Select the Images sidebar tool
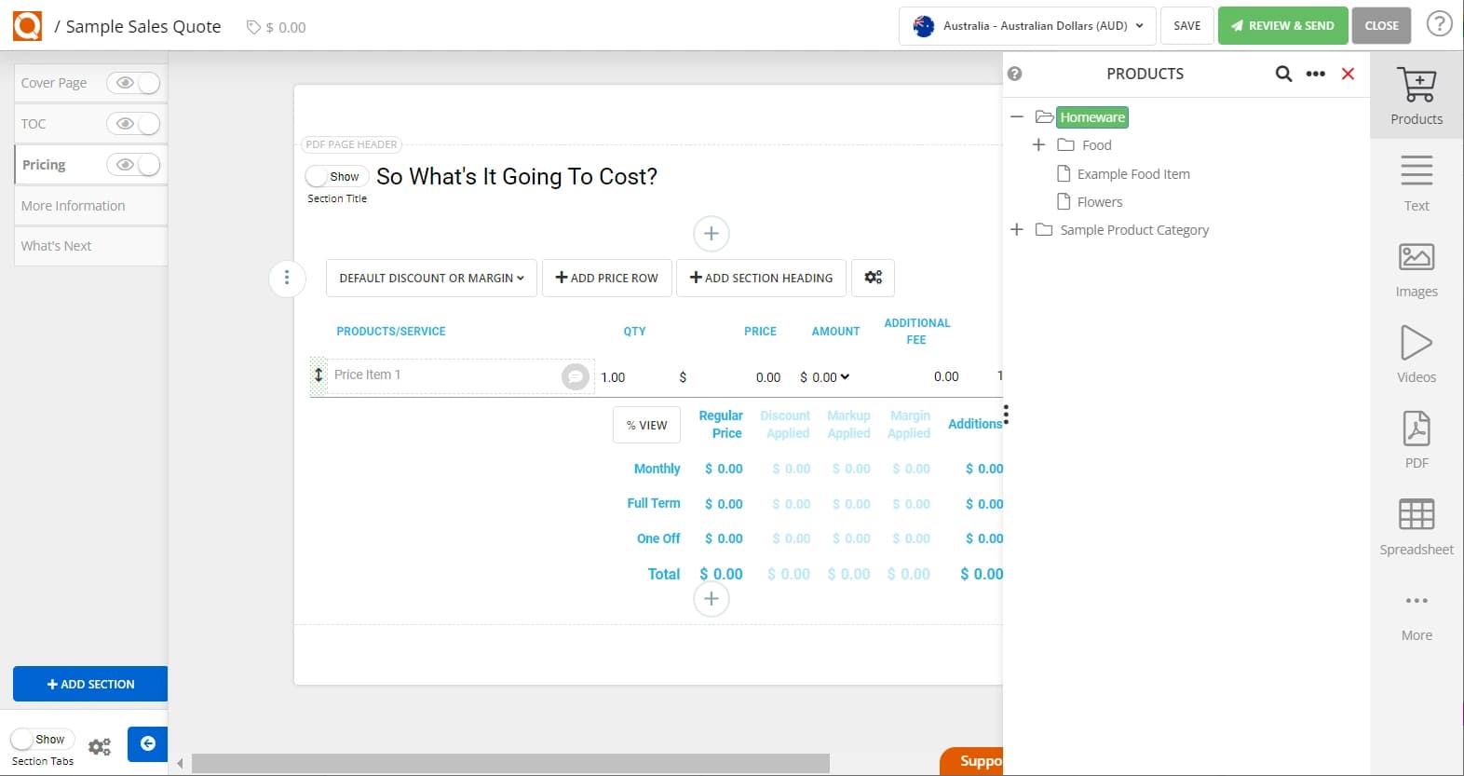1464x776 pixels. pyautogui.click(x=1417, y=269)
